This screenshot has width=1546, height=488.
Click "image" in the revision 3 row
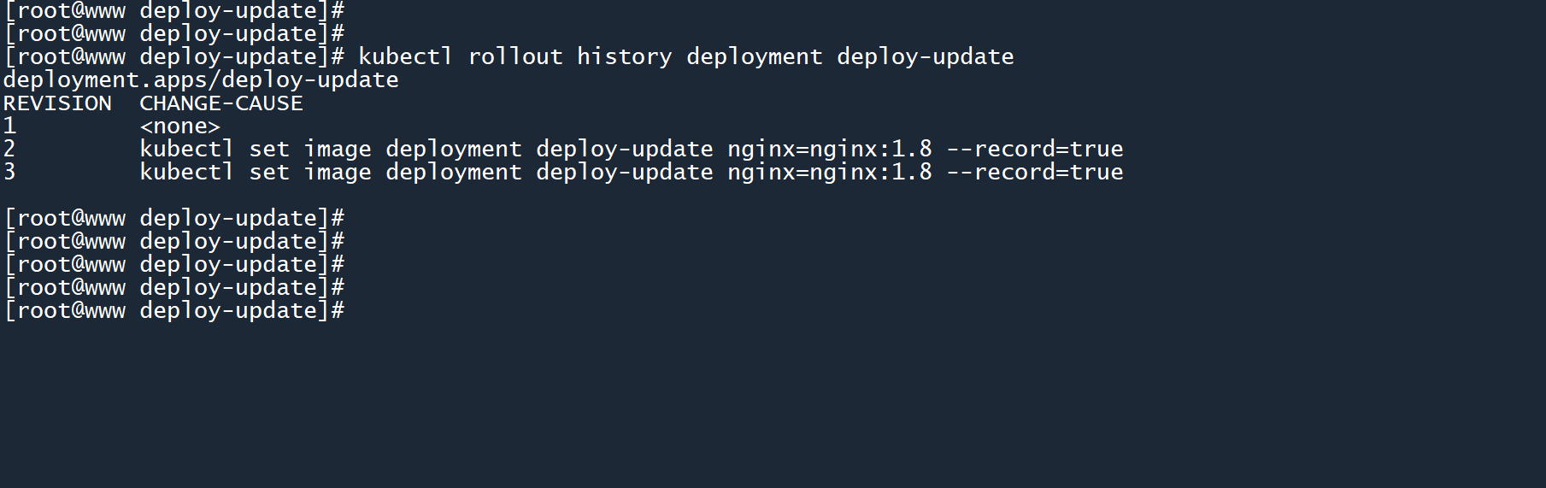[x=338, y=173]
